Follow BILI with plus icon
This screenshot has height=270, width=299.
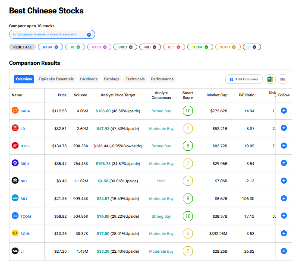tap(284, 198)
